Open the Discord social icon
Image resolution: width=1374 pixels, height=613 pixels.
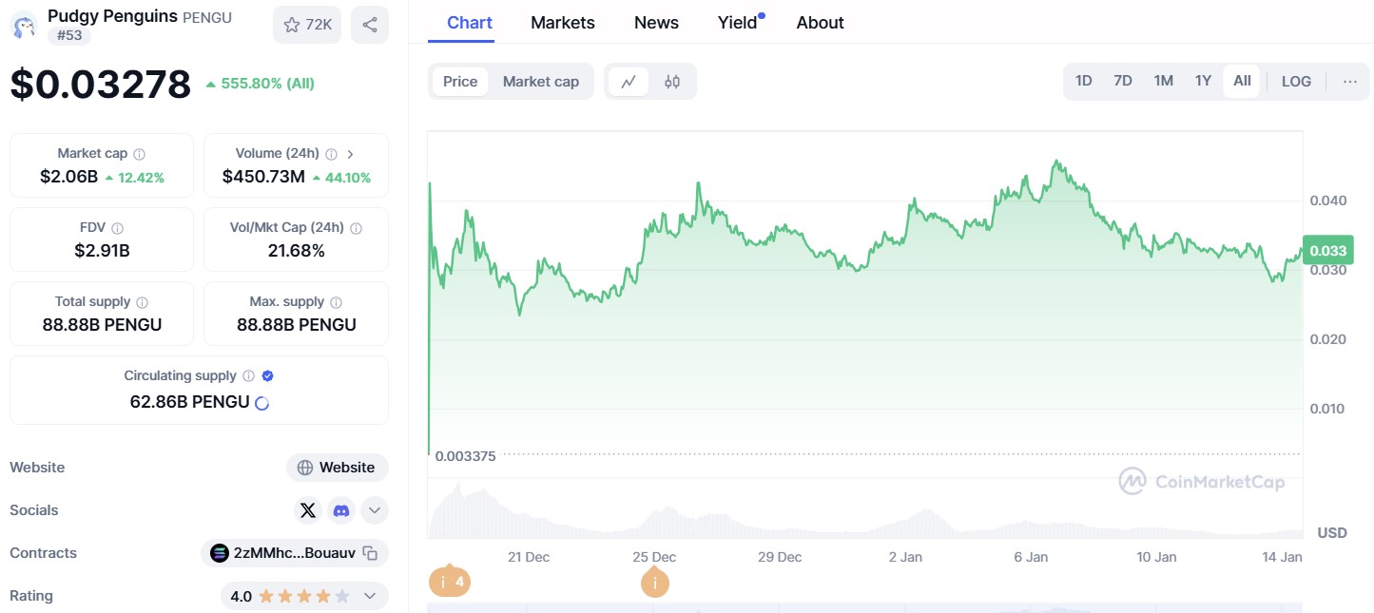(x=341, y=510)
